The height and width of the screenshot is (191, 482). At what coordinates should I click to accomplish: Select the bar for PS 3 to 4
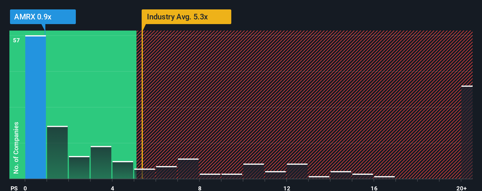(x=101, y=162)
